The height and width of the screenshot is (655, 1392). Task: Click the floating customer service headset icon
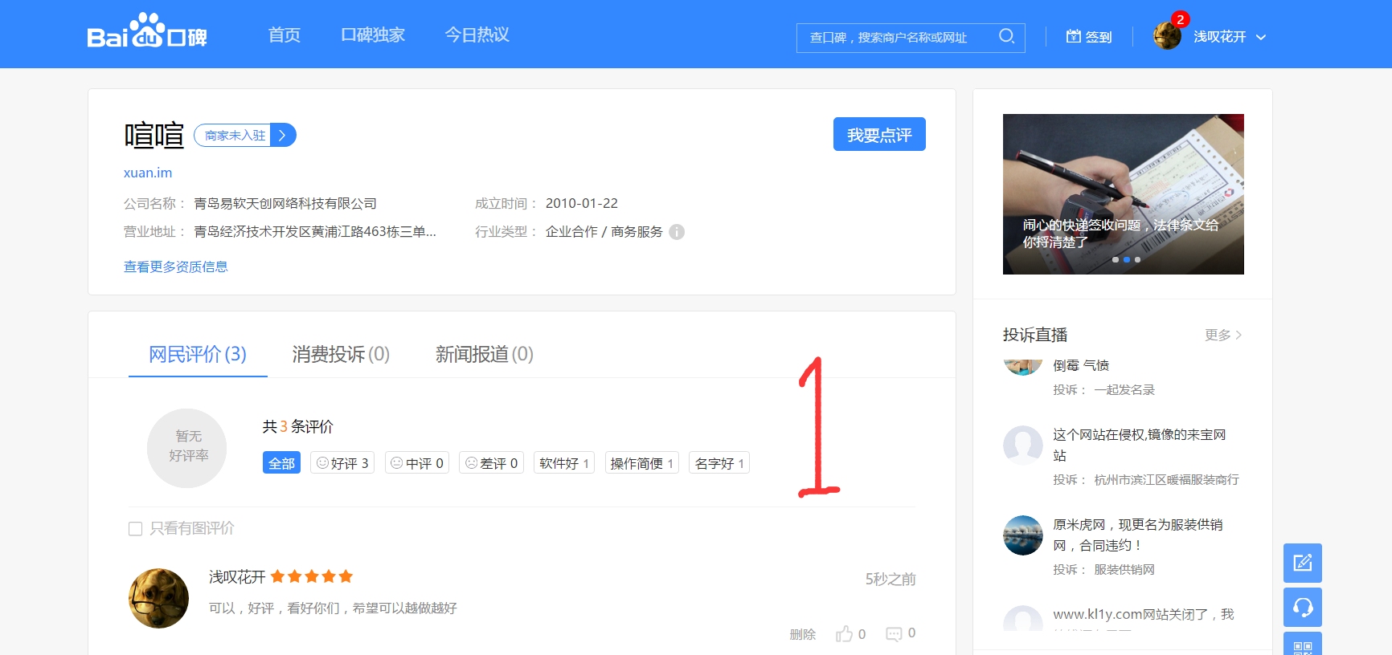click(x=1303, y=608)
